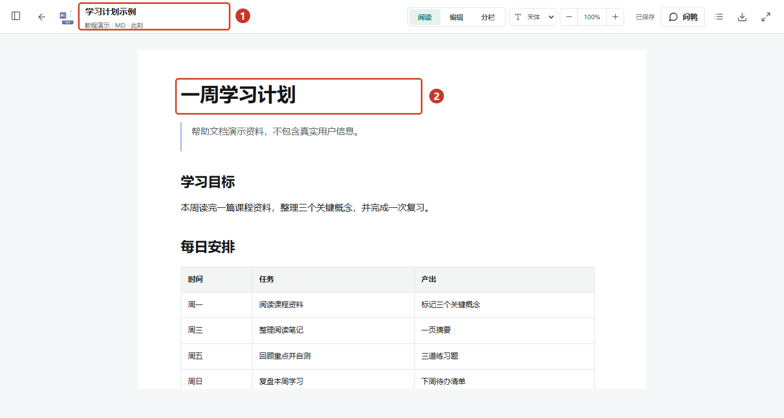
Task: Click the 三道练习题 cell
Action: coord(504,356)
